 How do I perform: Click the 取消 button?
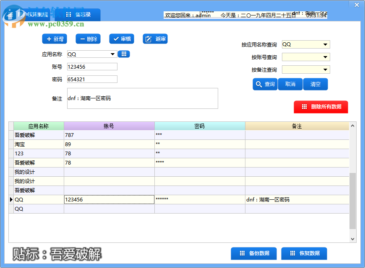tap(290, 84)
